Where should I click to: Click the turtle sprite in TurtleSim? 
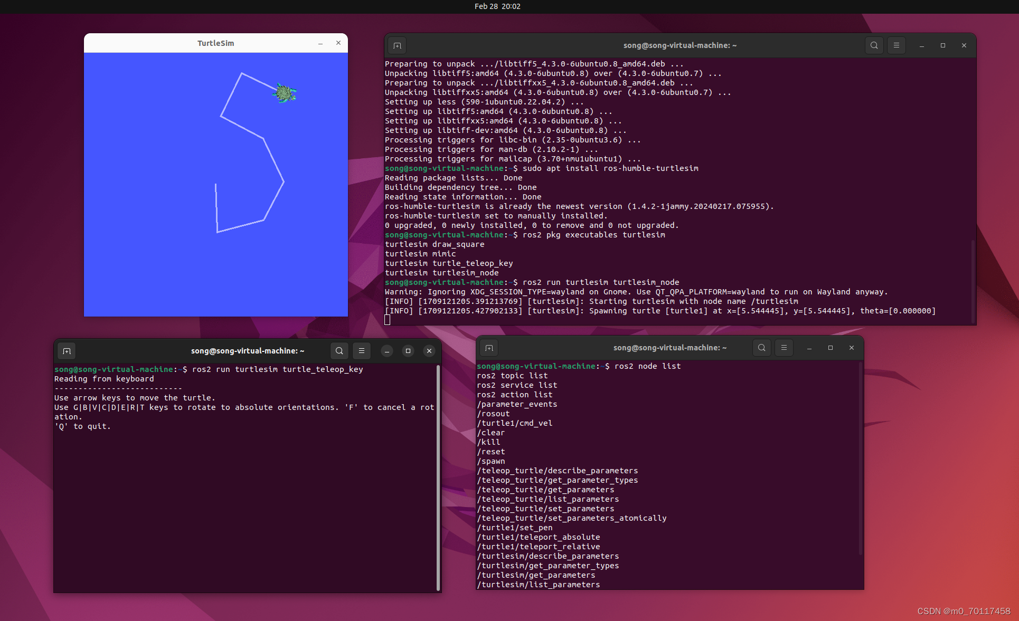(285, 93)
